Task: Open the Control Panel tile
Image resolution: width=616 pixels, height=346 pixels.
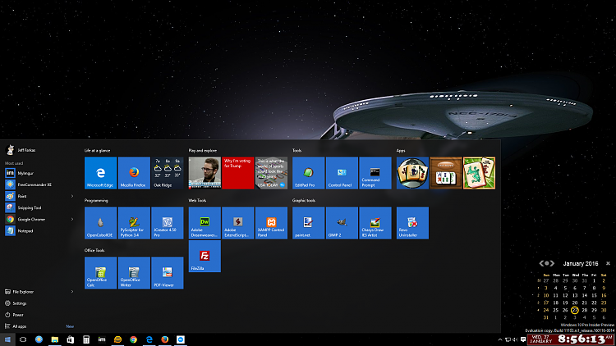Action: pos(342,173)
